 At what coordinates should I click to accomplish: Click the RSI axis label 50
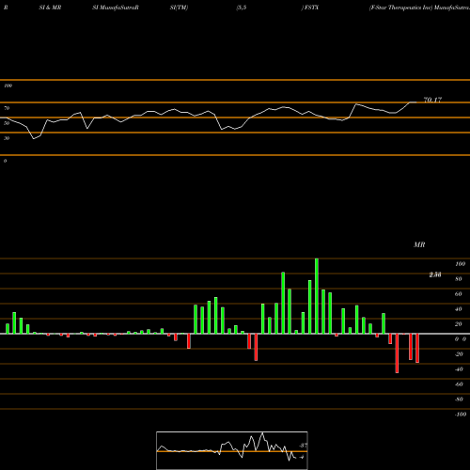(x=7, y=123)
